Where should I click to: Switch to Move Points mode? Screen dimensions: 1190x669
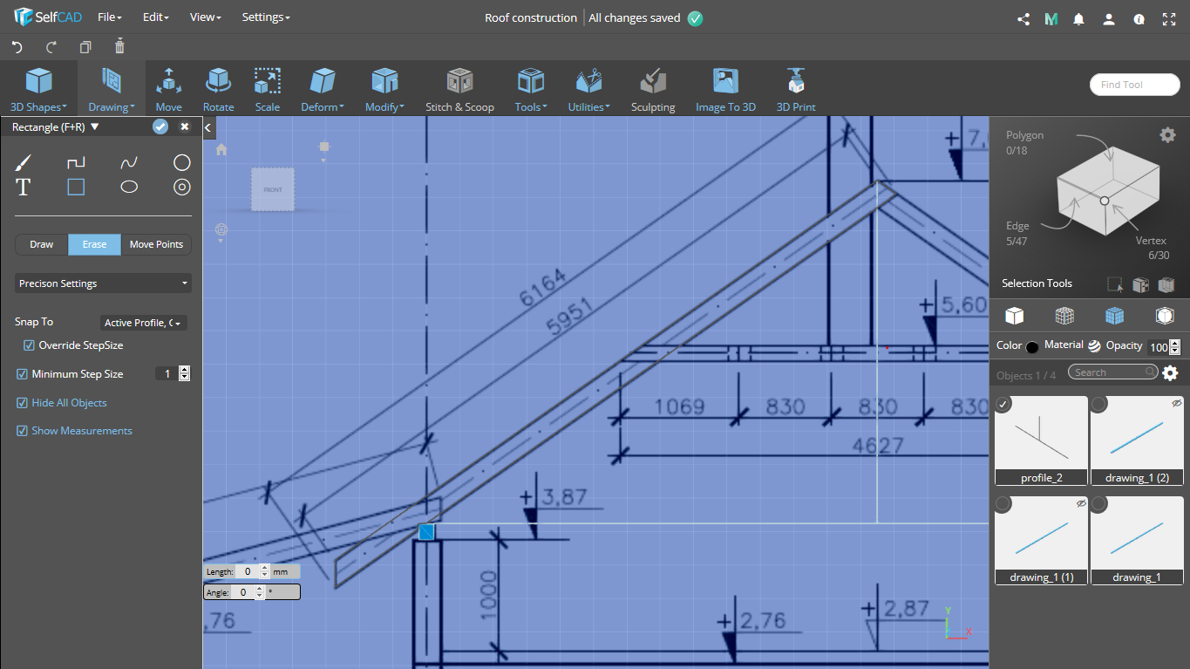coord(156,244)
